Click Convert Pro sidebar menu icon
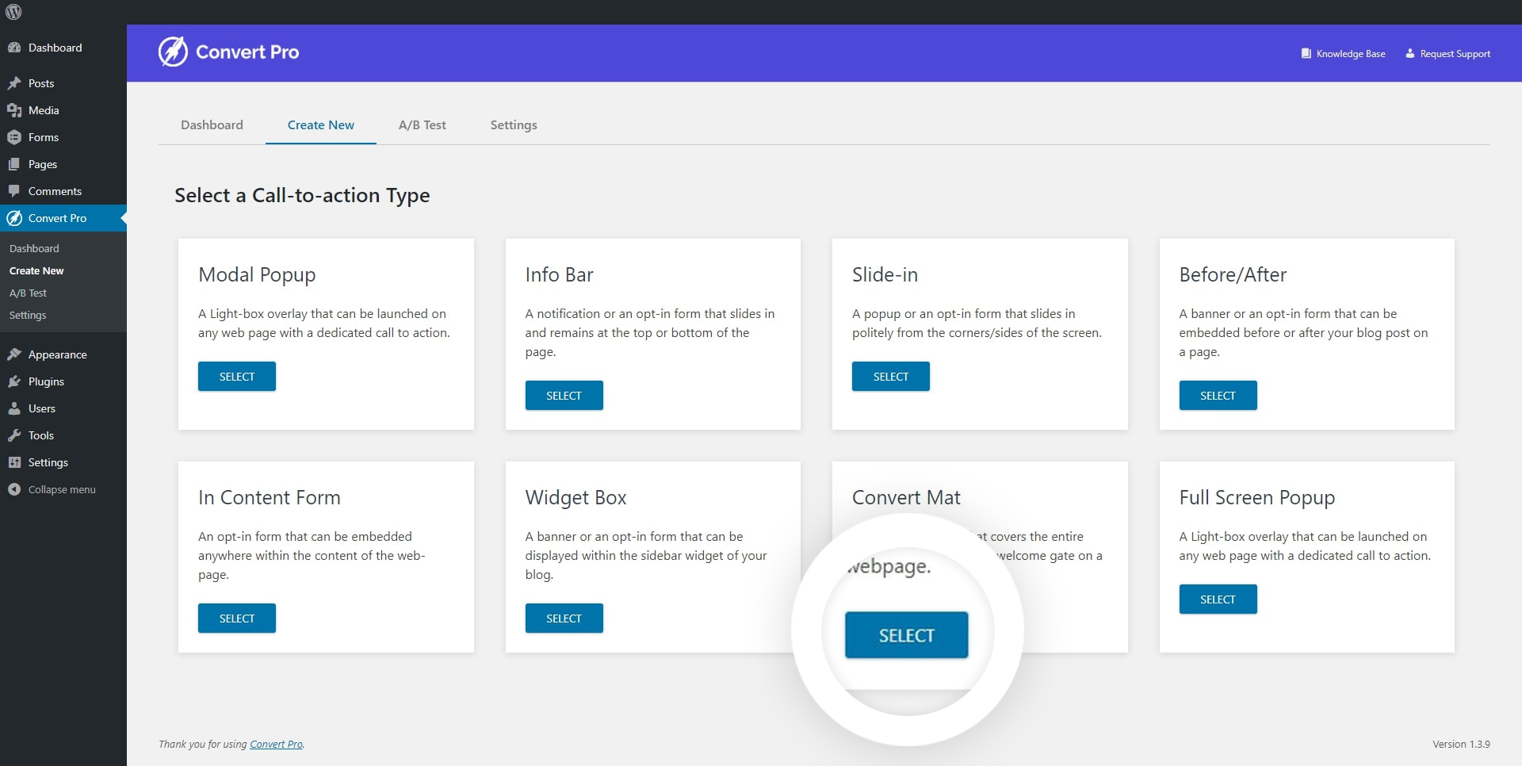This screenshot has height=766, width=1522. (14, 218)
